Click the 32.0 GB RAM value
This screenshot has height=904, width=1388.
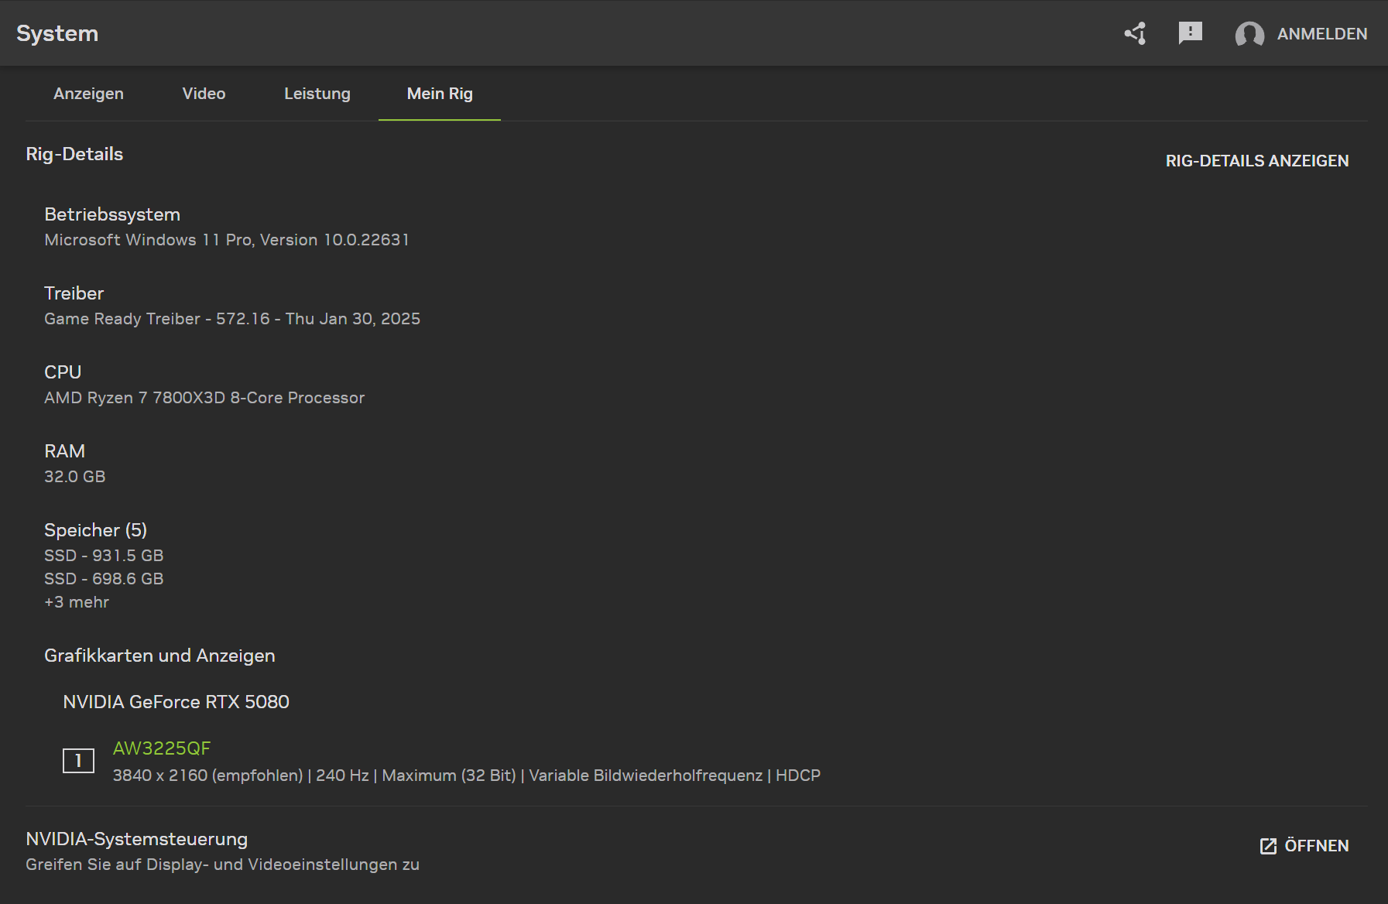pos(75,477)
